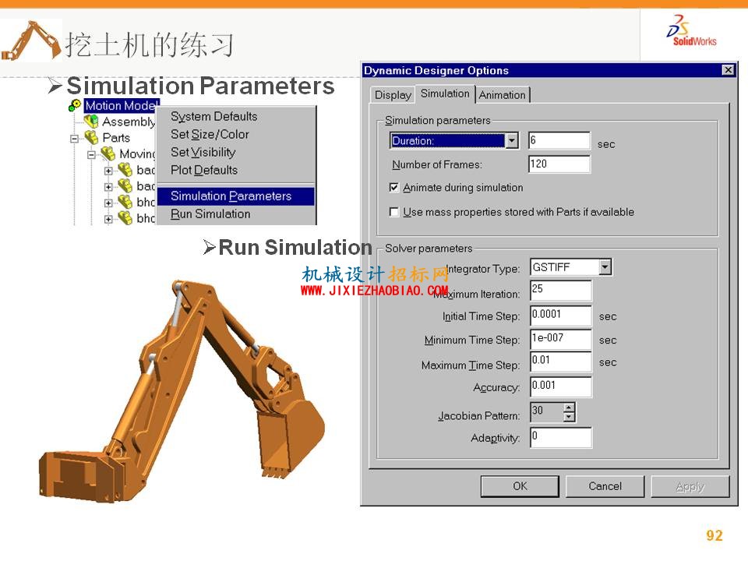Click the Maximum Iteration field
This screenshot has height=561, width=748.
561,291
